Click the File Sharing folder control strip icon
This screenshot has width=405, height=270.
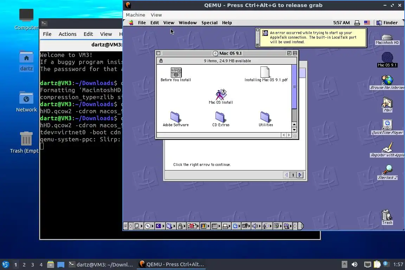169,226
